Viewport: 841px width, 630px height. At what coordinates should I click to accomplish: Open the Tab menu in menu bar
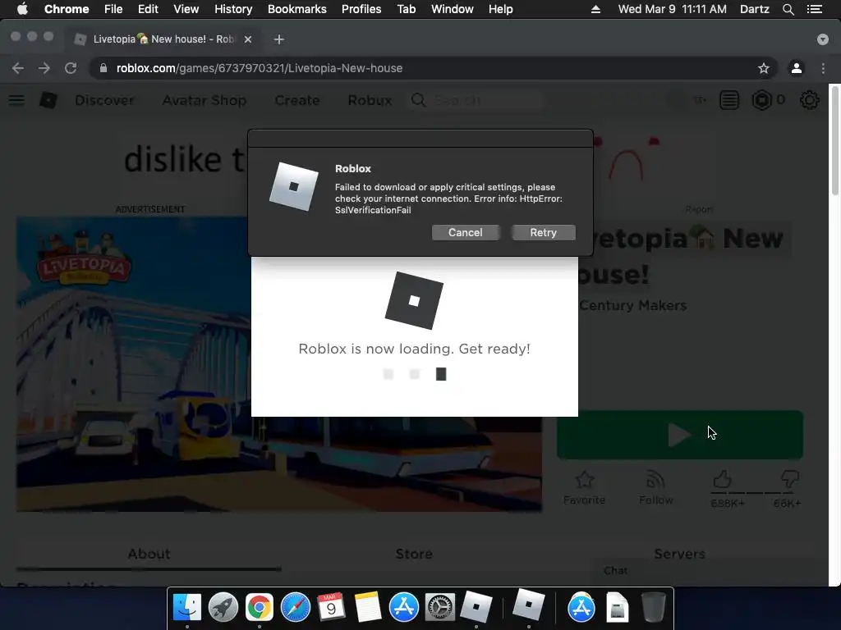pyautogui.click(x=407, y=9)
